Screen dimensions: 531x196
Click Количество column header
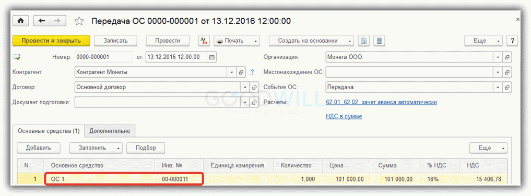tap(298, 166)
